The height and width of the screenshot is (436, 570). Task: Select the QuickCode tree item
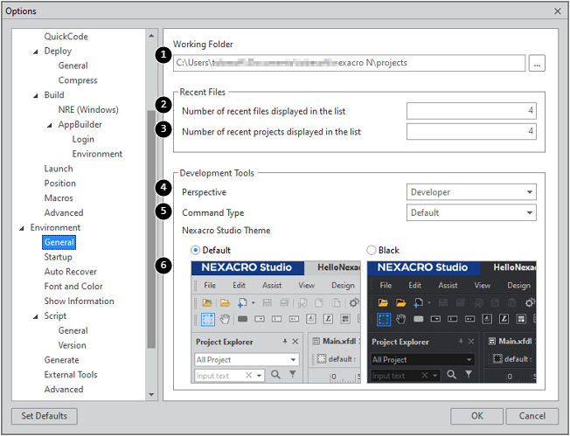(x=66, y=37)
